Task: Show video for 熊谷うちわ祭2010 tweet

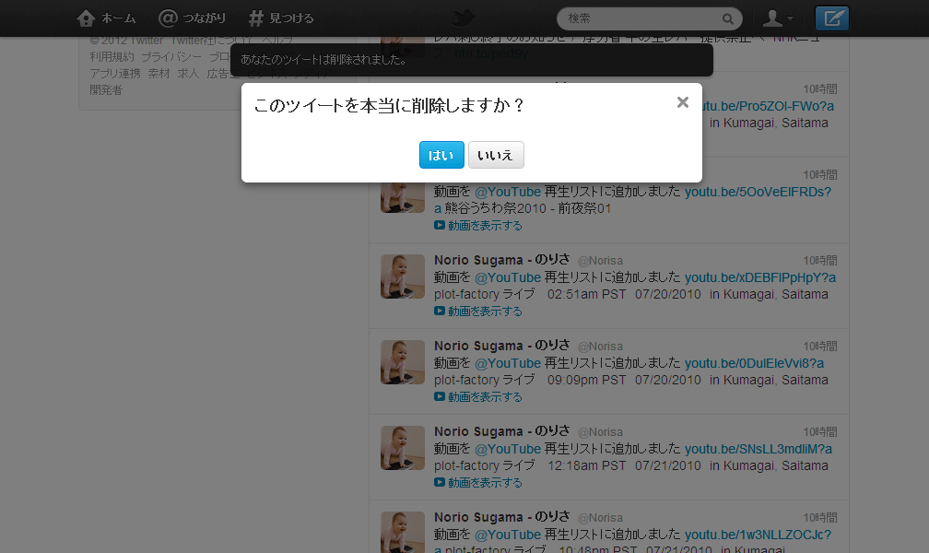Action: coord(478,226)
